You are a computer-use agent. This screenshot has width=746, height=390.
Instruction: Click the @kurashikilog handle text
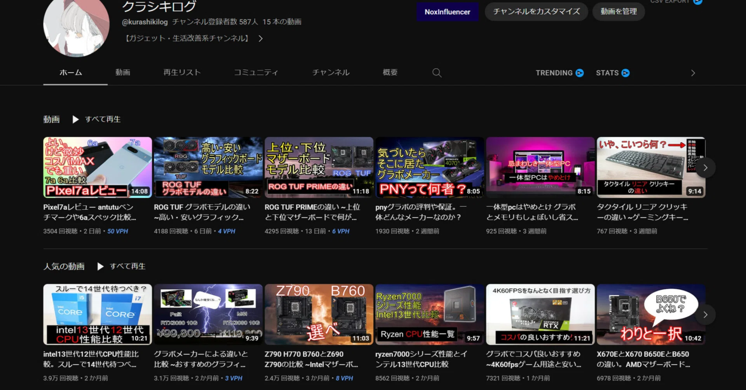point(145,22)
